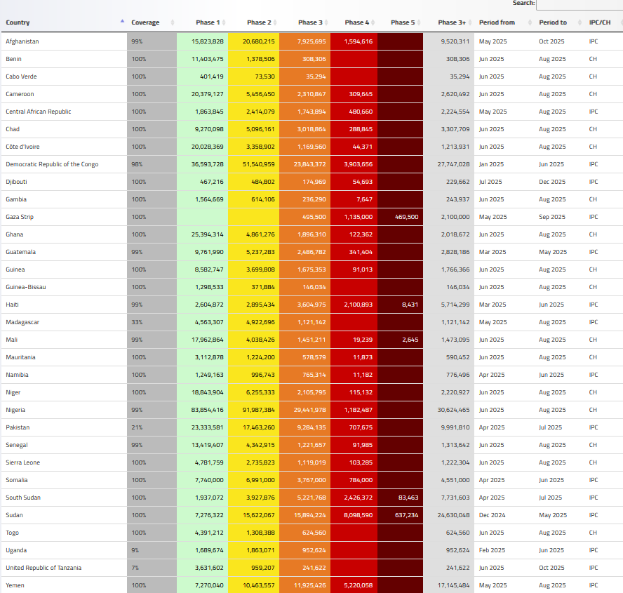This screenshot has width=623, height=593.
Task: Click the Country column sort arrow
Action: click(123, 22)
